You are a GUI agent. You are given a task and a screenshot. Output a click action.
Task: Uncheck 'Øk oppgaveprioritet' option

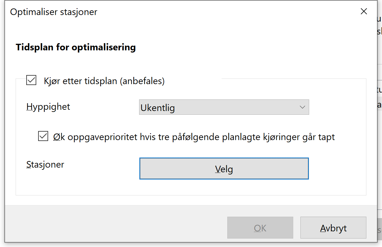[43, 136]
